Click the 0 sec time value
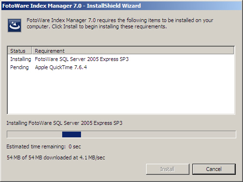Viewport: 243px width, 182px height. (x=75, y=146)
